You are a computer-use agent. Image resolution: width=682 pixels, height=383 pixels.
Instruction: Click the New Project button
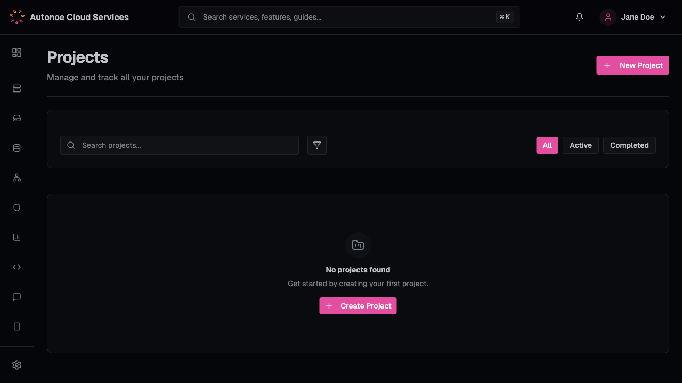(x=632, y=65)
